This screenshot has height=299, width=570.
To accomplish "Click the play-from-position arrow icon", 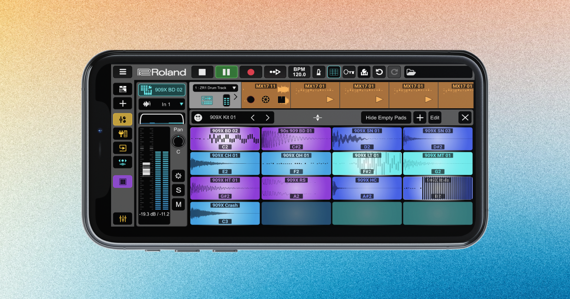I will pos(275,72).
